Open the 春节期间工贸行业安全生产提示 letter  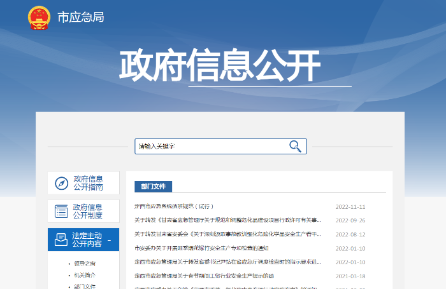click(x=204, y=276)
